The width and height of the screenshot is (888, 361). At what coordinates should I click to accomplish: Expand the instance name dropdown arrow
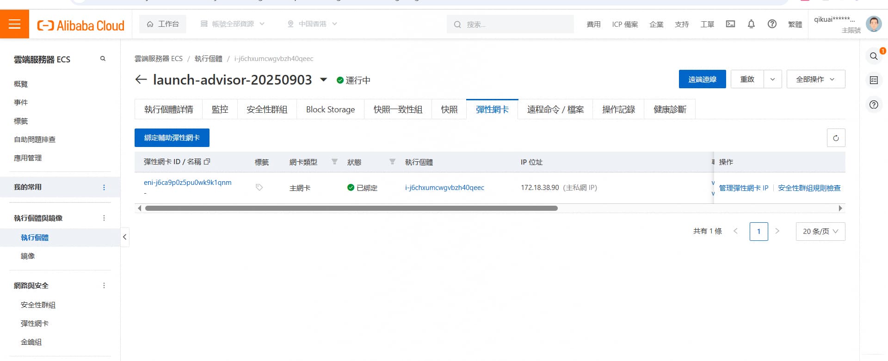[x=324, y=80]
